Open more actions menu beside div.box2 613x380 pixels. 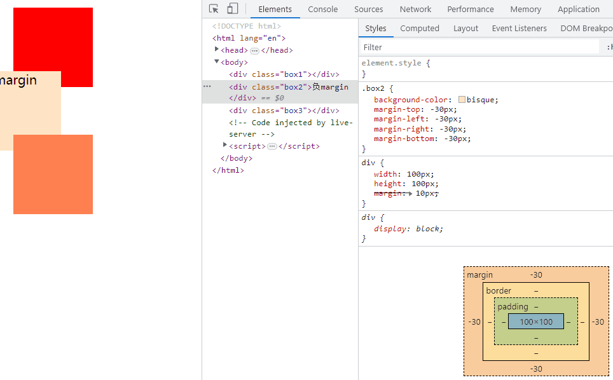click(x=207, y=86)
